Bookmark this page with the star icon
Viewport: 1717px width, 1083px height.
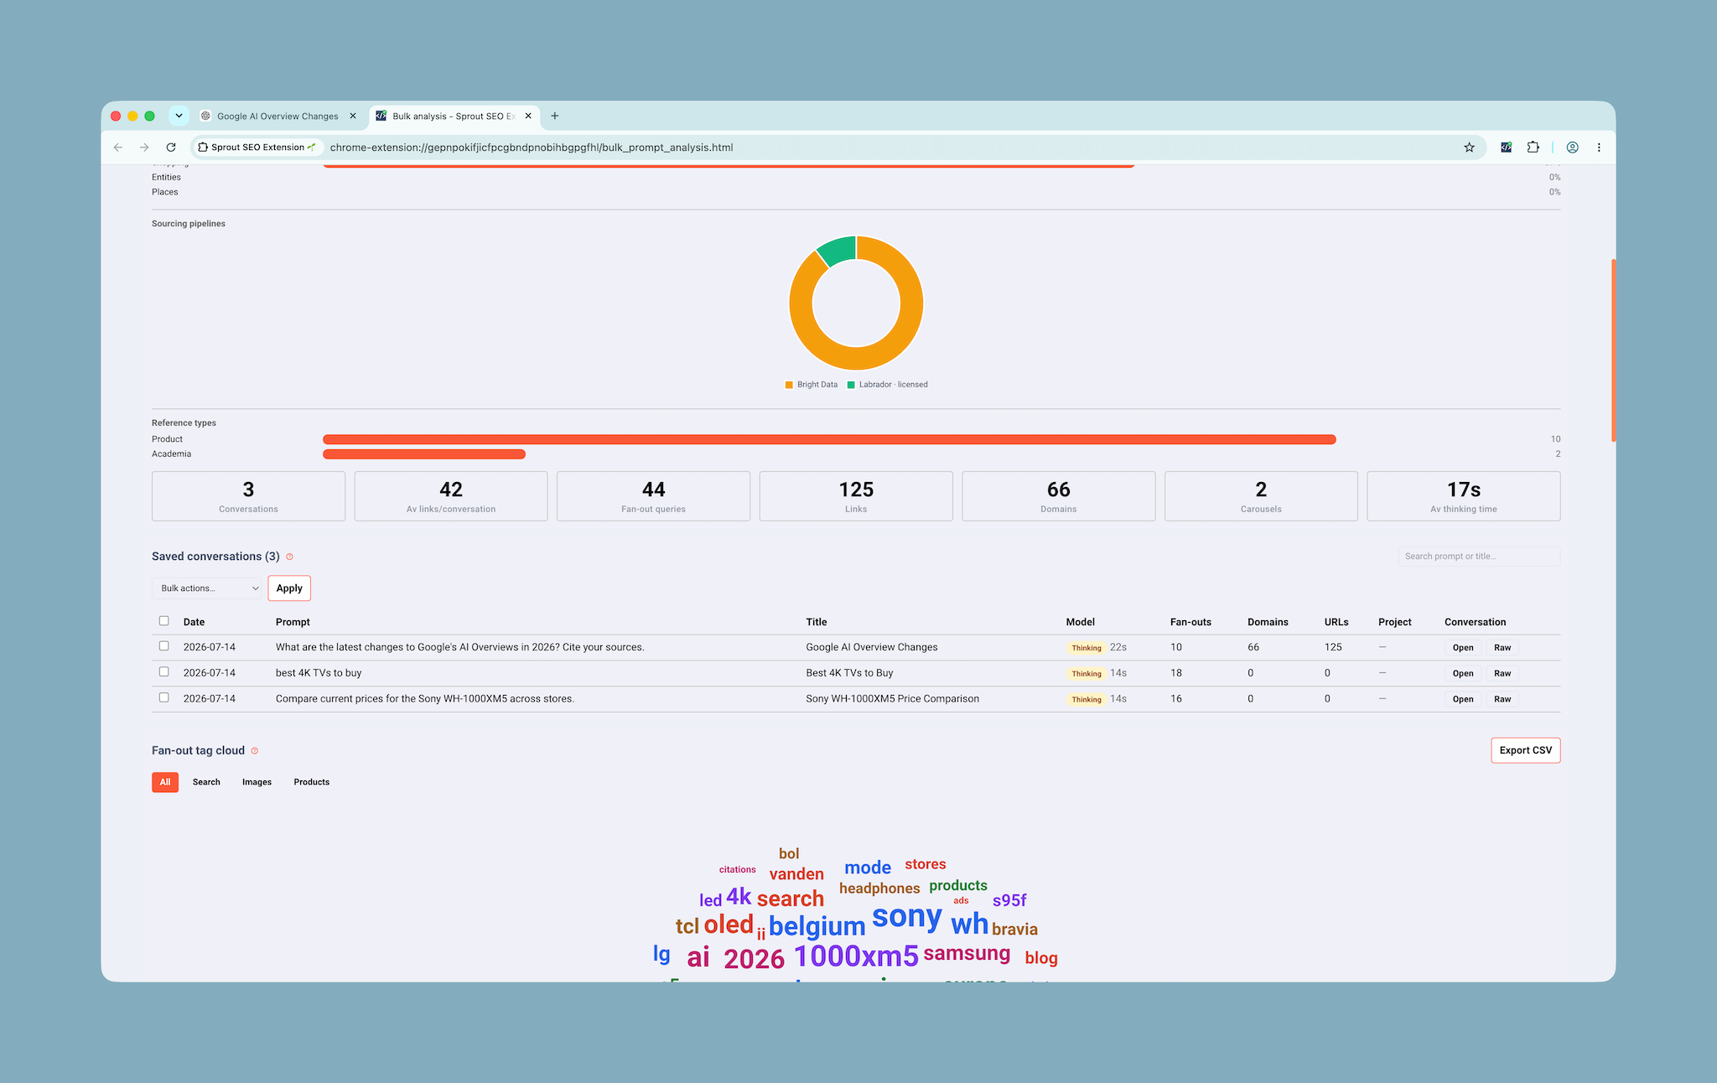[x=1469, y=148]
